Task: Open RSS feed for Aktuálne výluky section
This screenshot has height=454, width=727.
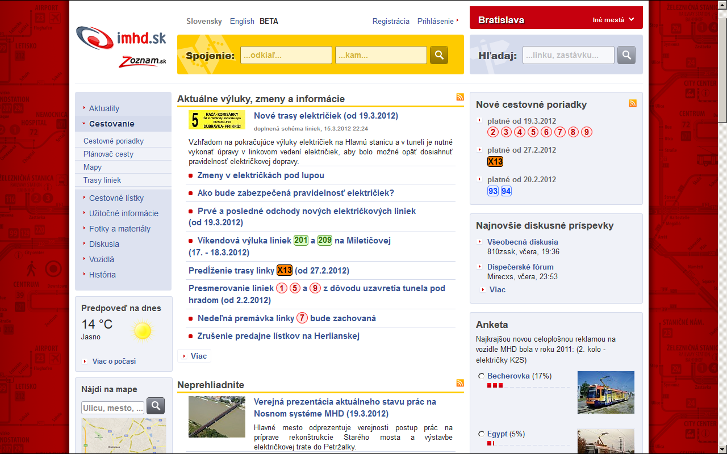Action: click(460, 97)
